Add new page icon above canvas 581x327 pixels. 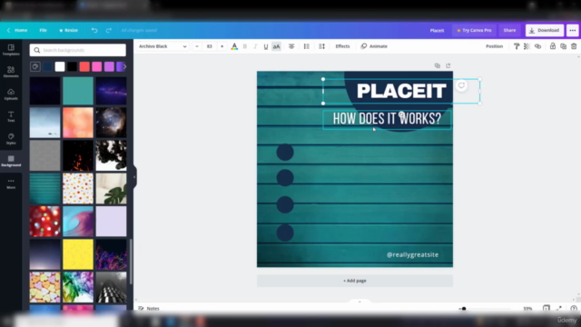(448, 65)
